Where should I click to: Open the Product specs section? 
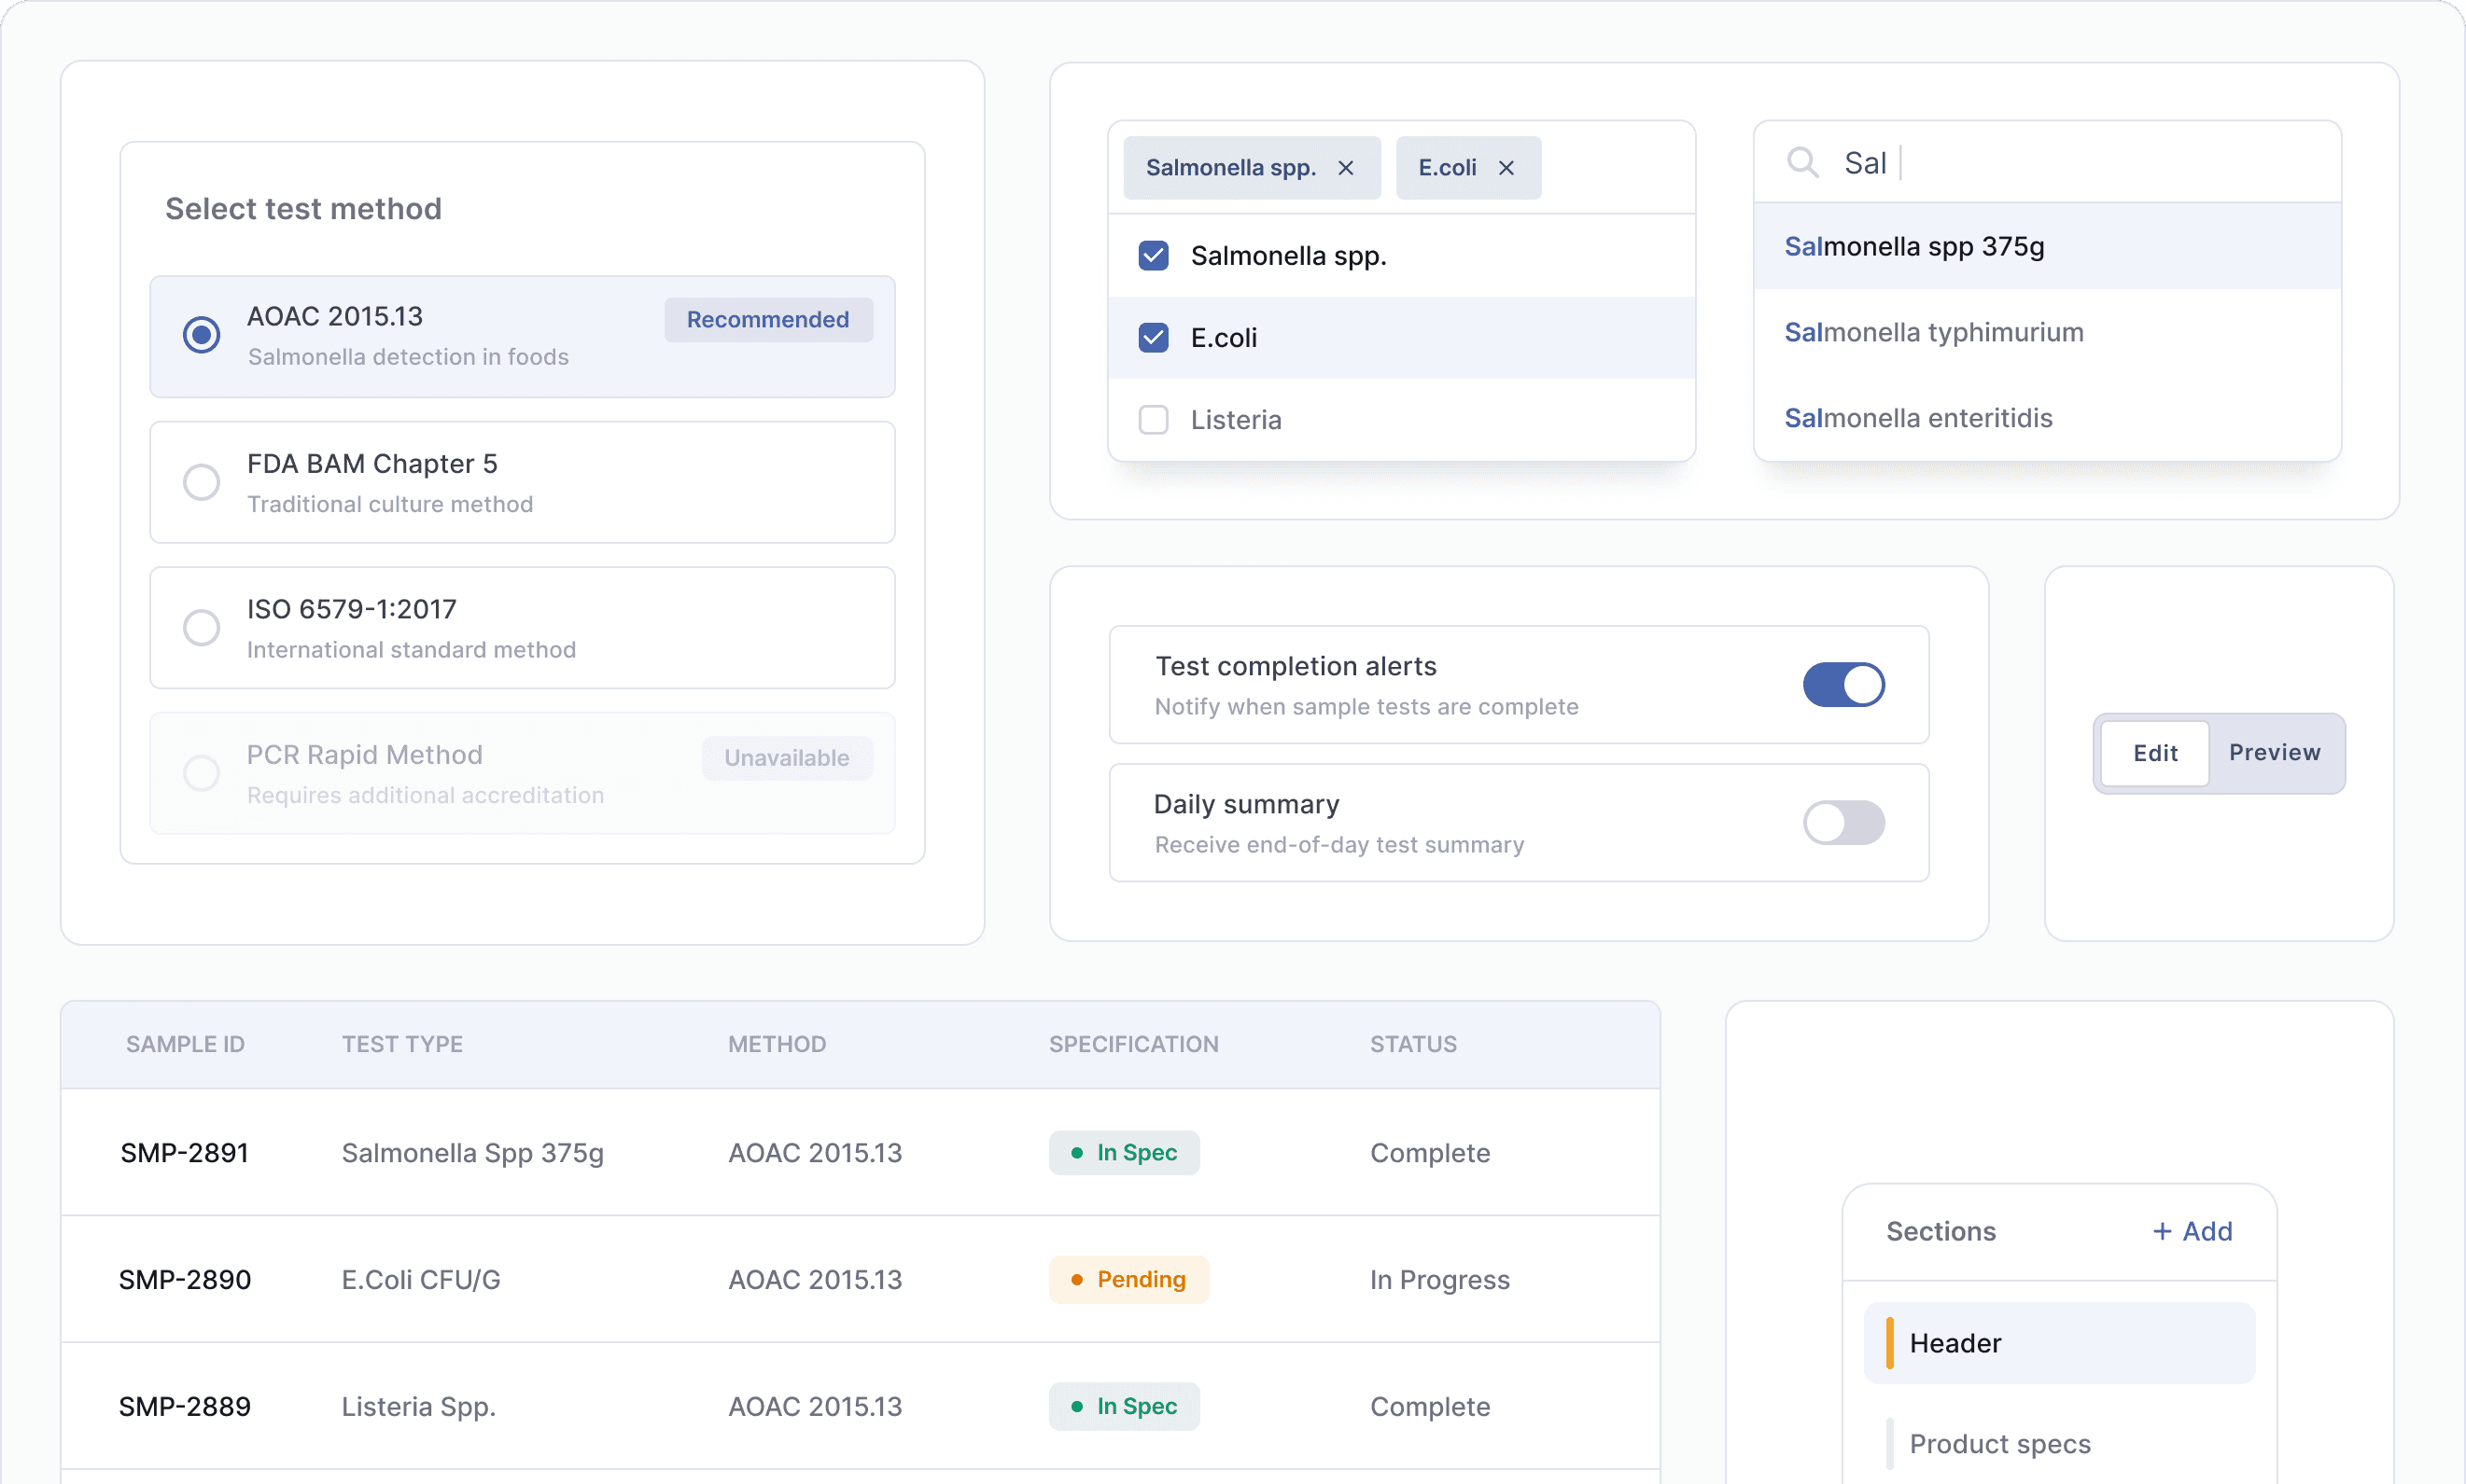pos(1998,1444)
